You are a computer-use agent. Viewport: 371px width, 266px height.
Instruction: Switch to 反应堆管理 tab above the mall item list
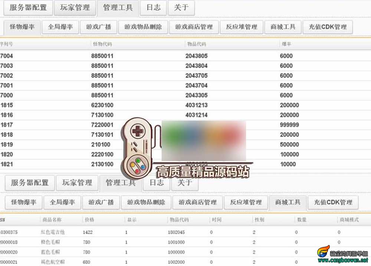pos(246,202)
